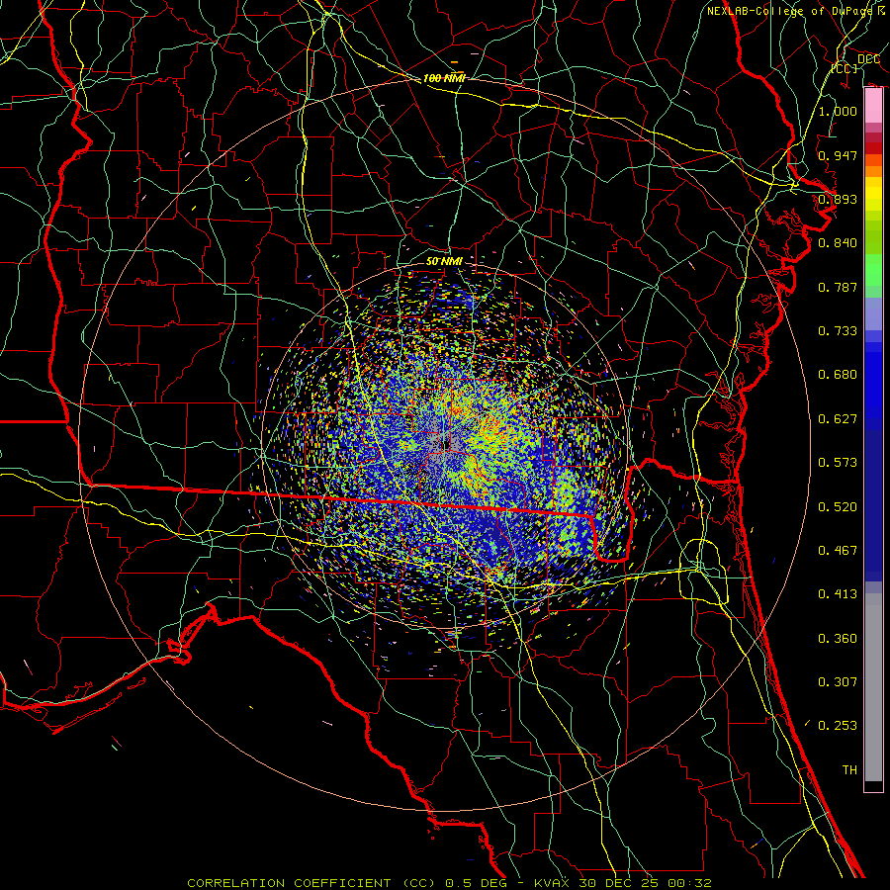Click the 0.253 legend value

click(838, 726)
